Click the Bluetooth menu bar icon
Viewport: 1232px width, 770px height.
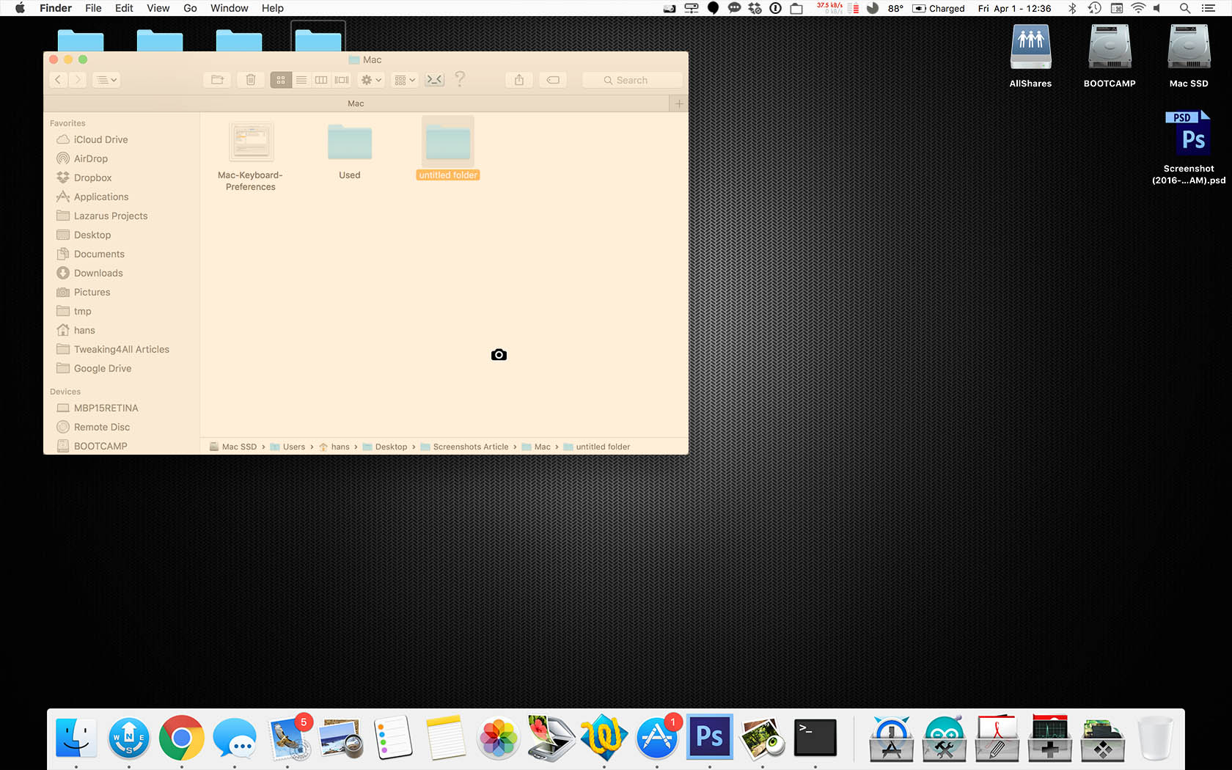coord(1072,8)
